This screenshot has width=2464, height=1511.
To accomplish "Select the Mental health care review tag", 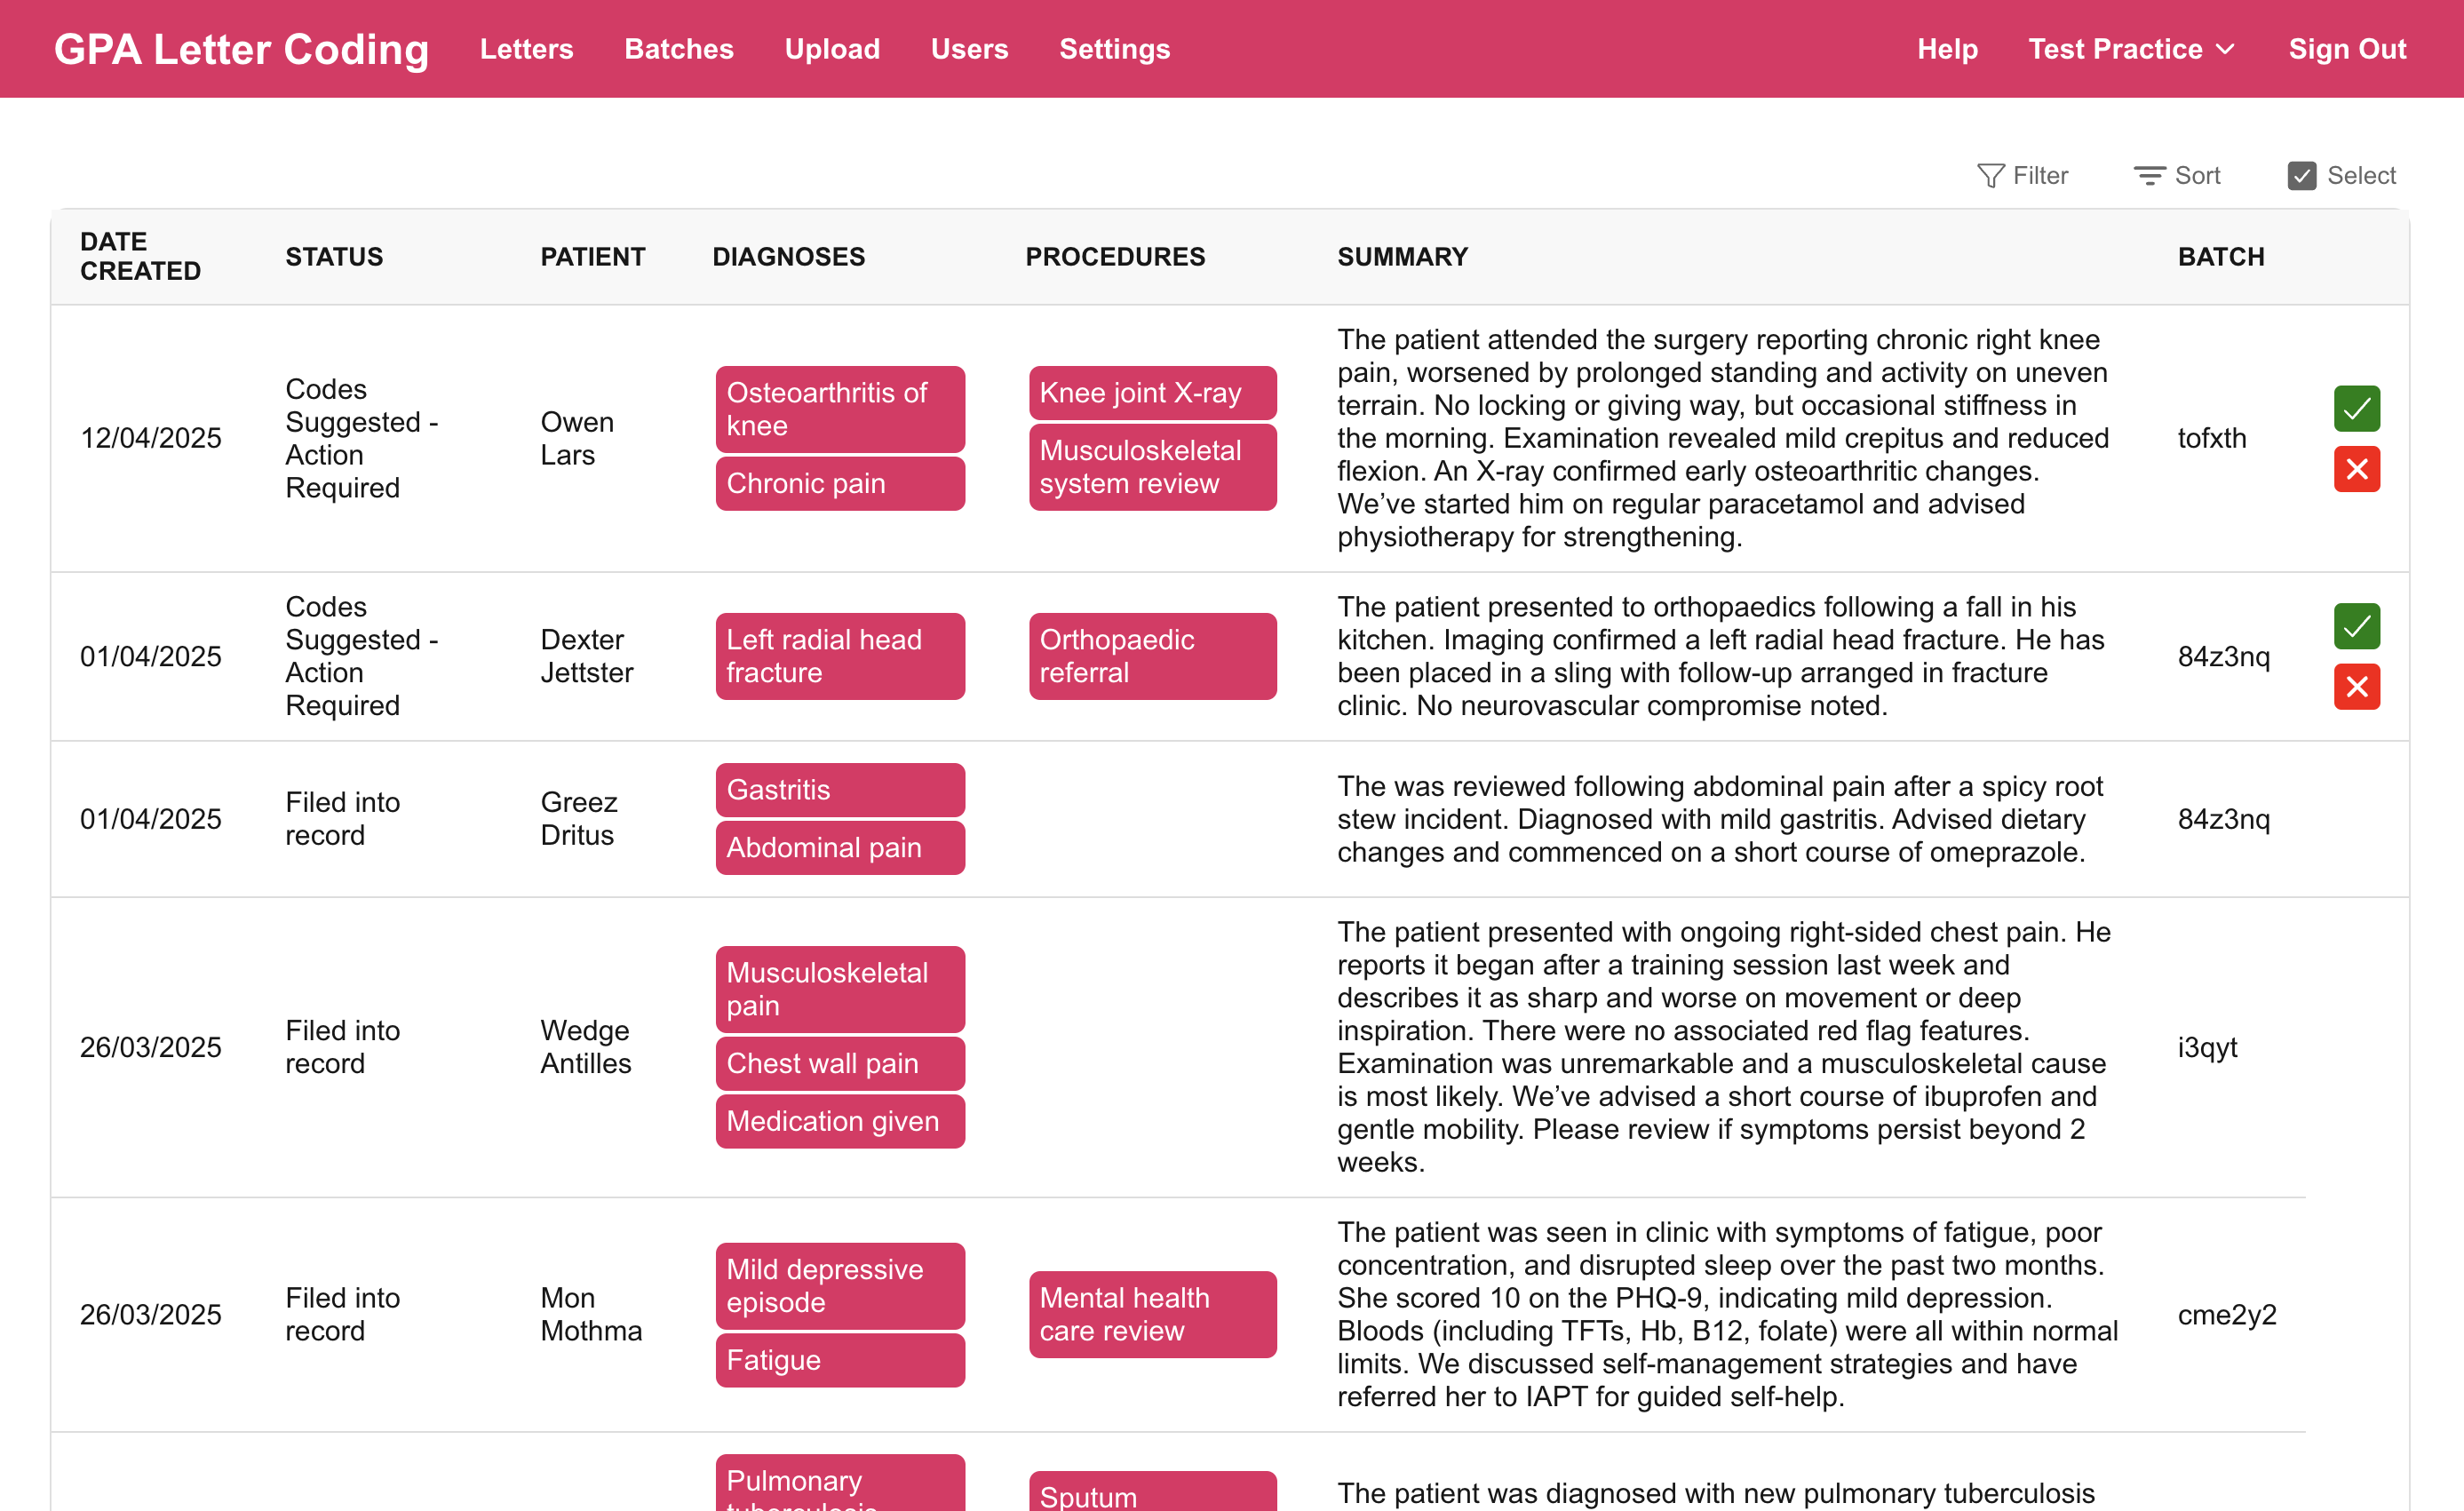I will click(1152, 1314).
